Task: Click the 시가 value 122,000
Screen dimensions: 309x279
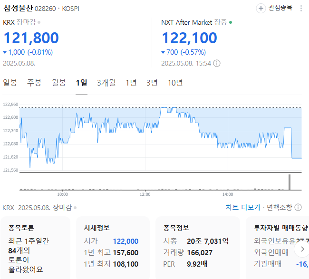Action: tap(126, 241)
